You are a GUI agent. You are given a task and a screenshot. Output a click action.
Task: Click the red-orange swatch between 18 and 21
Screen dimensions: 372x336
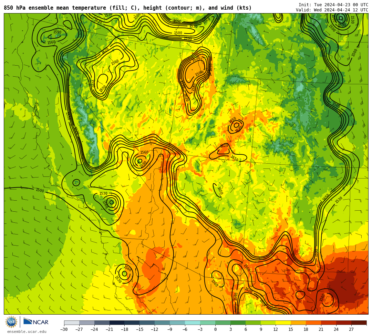(x=314, y=323)
